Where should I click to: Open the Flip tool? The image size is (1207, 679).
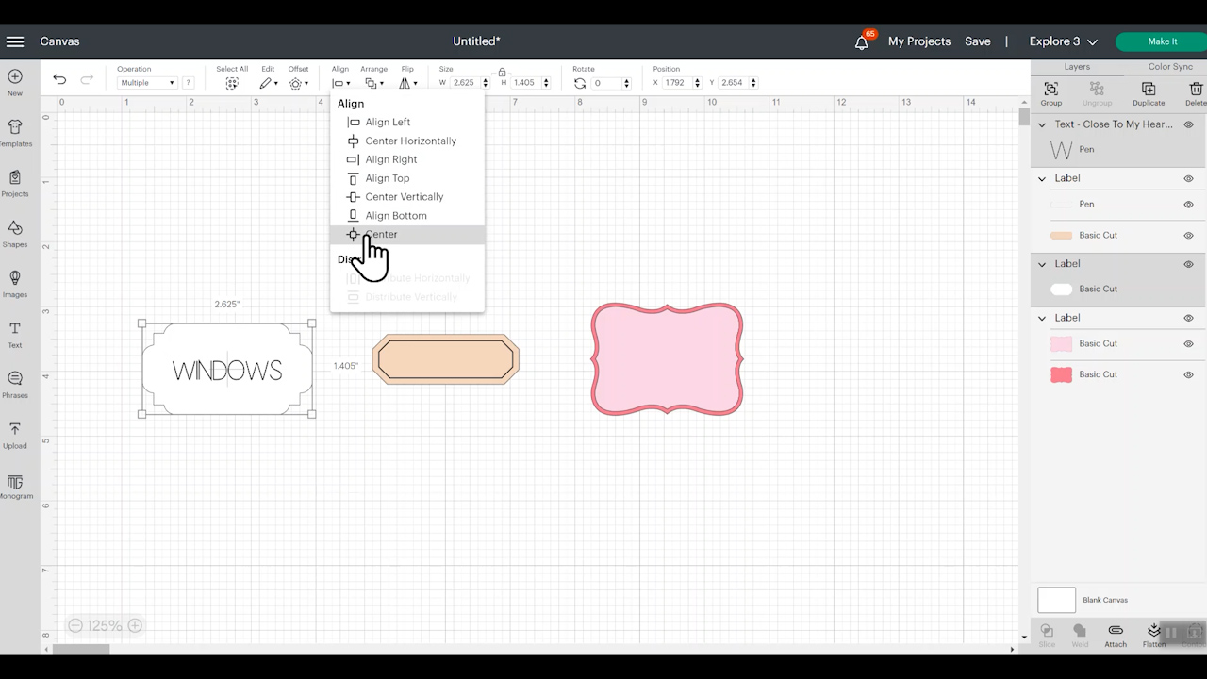click(x=407, y=83)
